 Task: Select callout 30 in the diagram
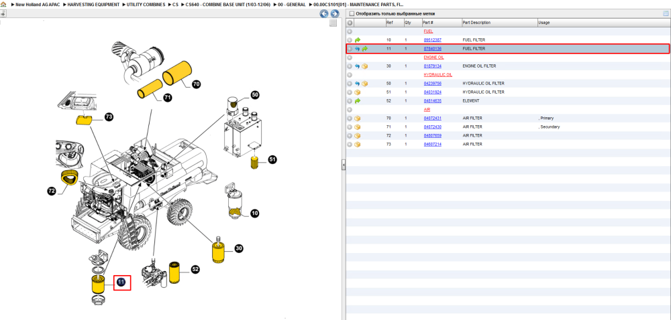[x=239, y=248]
